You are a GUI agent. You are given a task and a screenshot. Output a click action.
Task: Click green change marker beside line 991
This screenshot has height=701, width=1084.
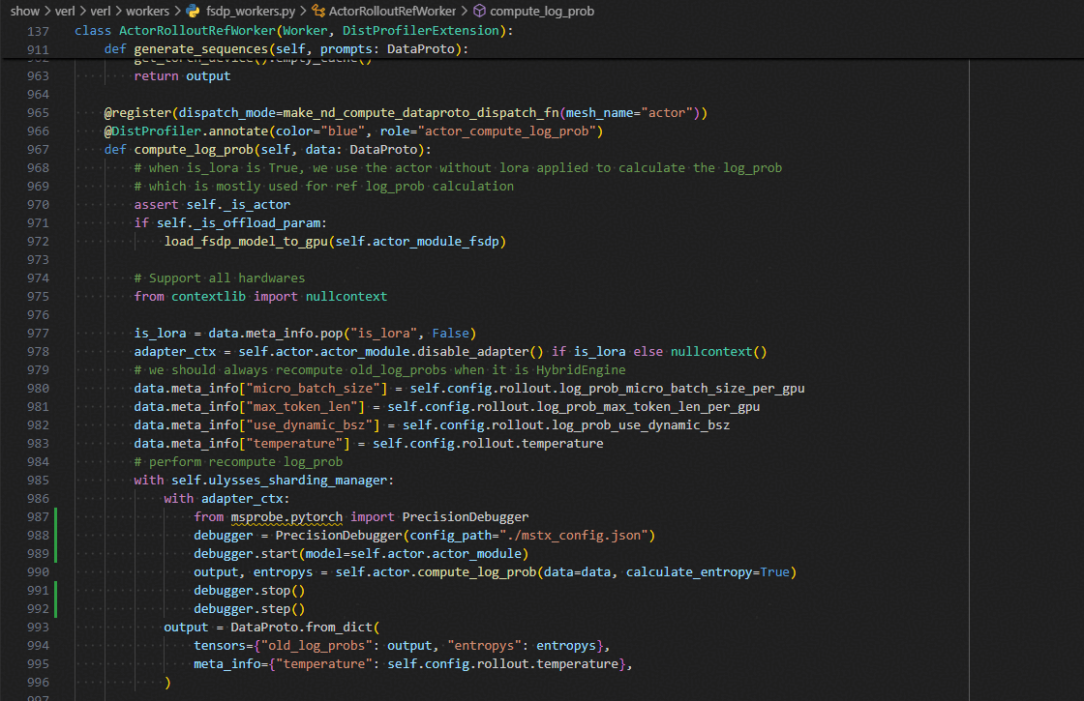click(56, 591)
